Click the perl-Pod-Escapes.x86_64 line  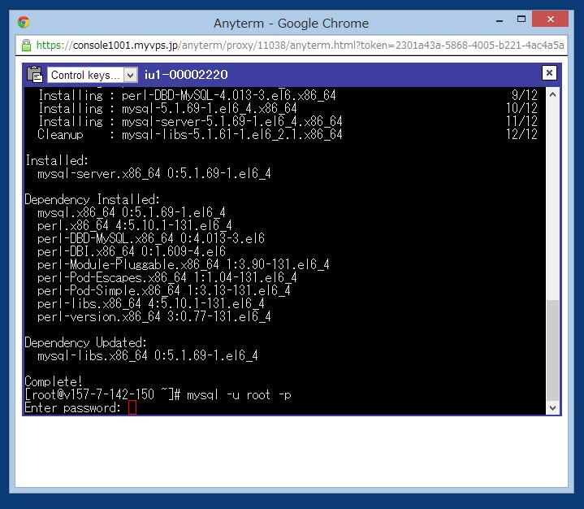pos(167,277)
